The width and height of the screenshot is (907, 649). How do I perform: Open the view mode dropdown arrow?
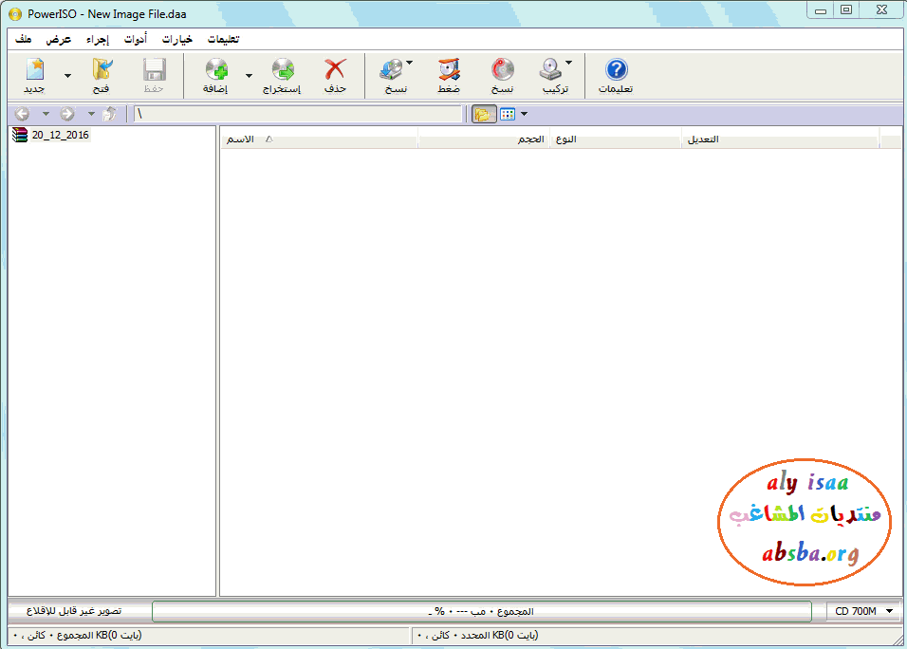[525, 114]
